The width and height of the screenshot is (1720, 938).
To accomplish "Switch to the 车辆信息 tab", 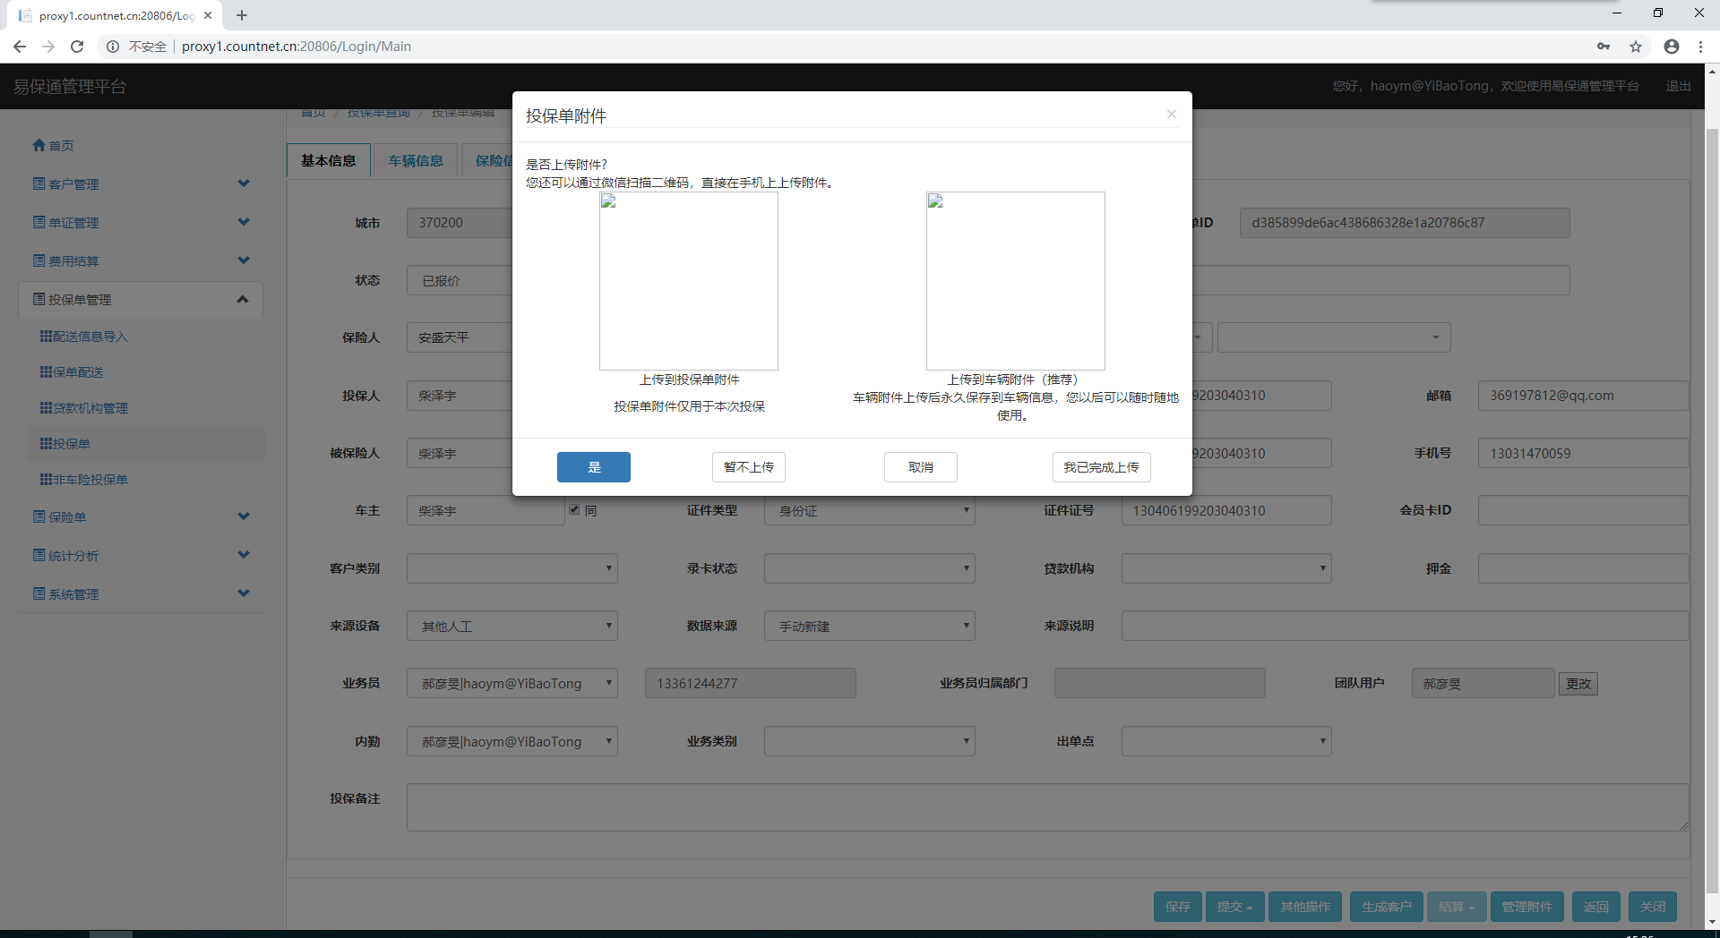I will [416, 160].
